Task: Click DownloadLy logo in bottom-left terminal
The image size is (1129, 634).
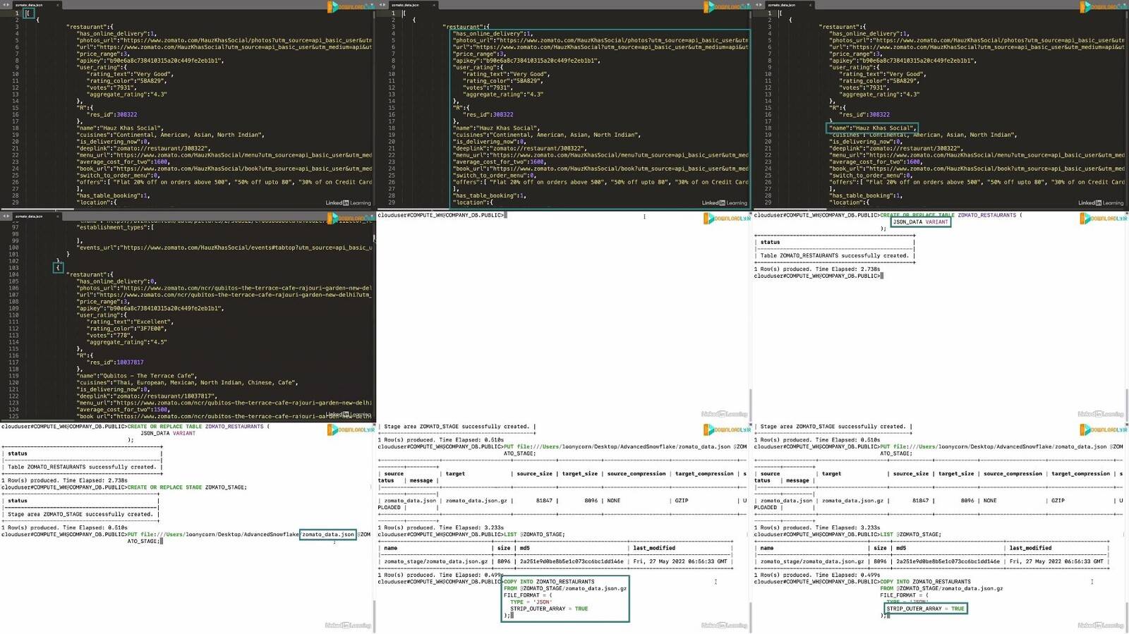Action: [350, 429]
